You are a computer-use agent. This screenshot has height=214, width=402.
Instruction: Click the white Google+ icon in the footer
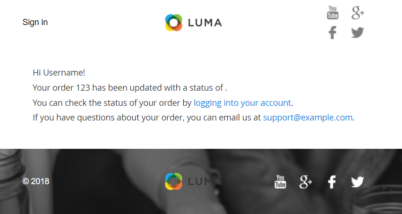click(306, 181)
